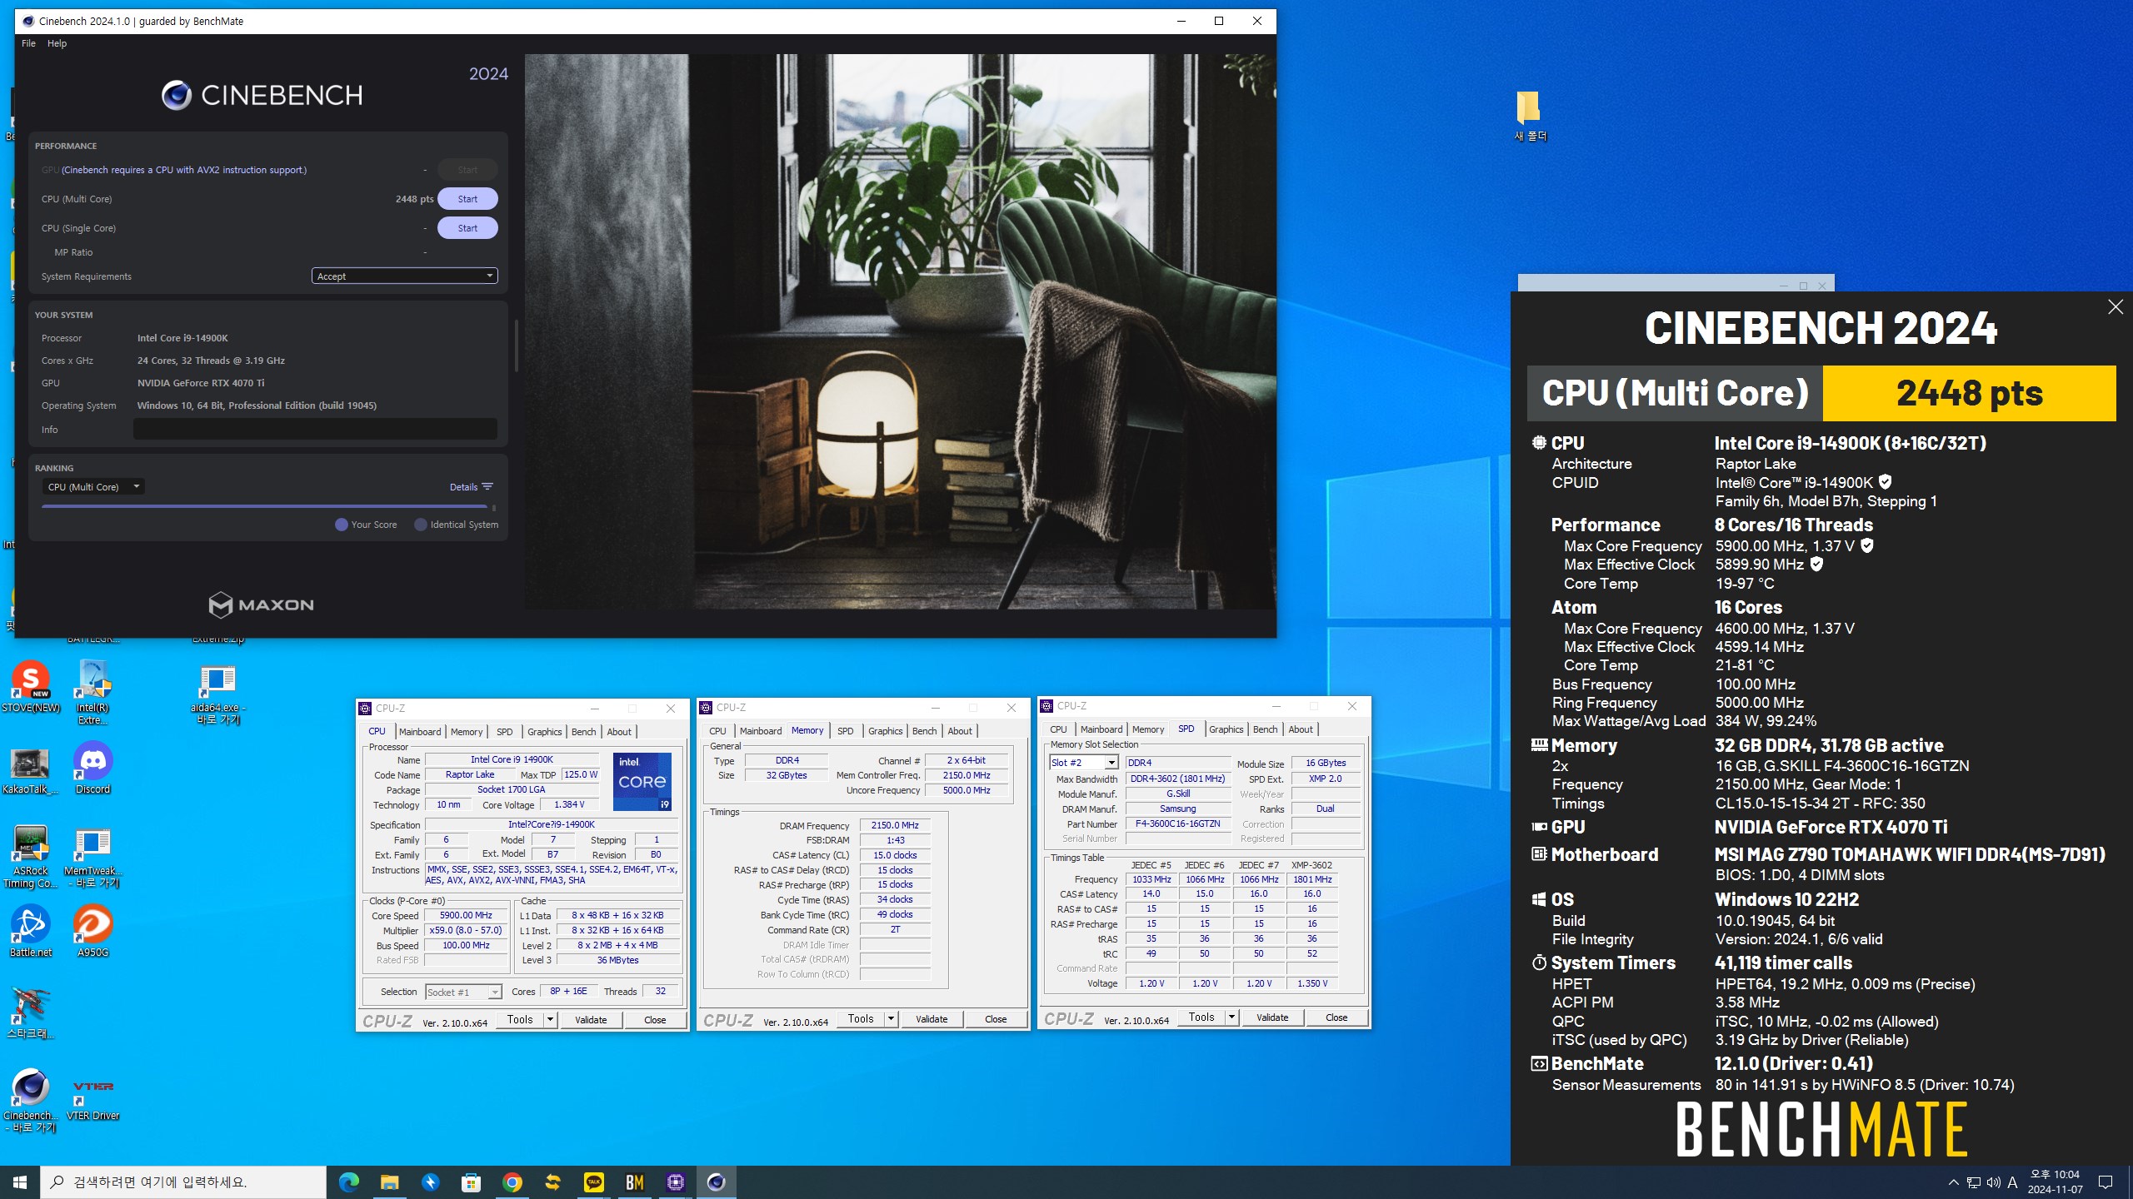Screen dimensions: 2133x1199
Task: Open the Help menu in Cinebench
Action: (x=57, y=43)
